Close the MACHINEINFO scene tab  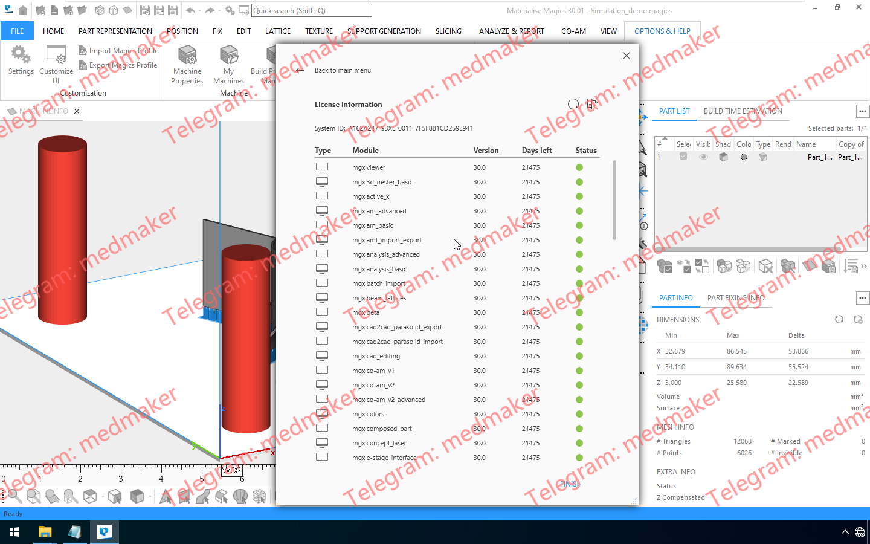pos(77,111)
